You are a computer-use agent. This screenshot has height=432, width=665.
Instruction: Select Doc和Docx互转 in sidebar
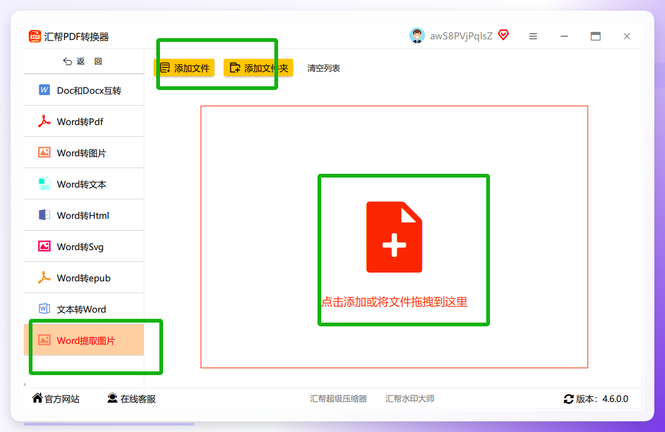[84, 91]
